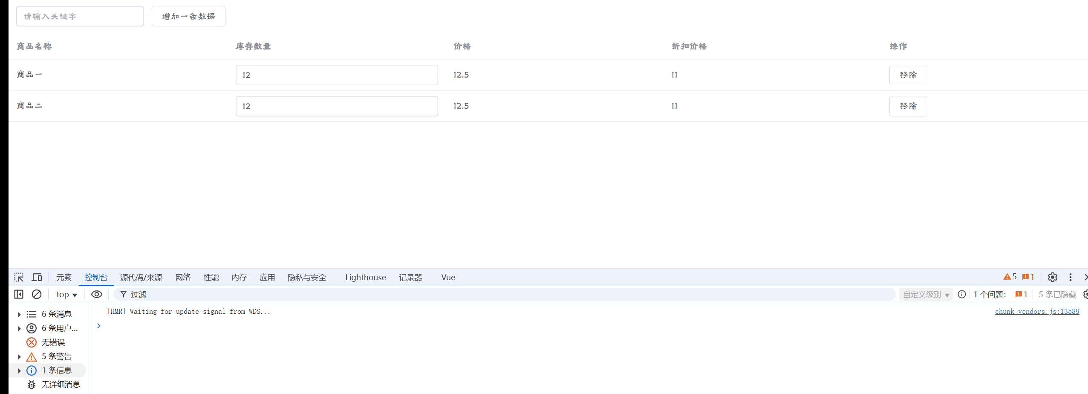
Task: Open the 应用 tab
Action: coord(267,277)
